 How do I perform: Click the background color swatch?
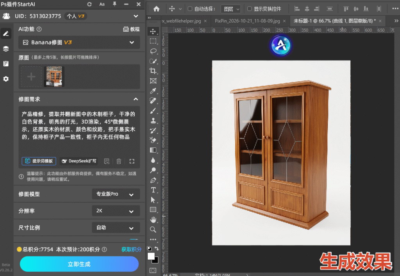pyautogui.click(x=156, y=261)
